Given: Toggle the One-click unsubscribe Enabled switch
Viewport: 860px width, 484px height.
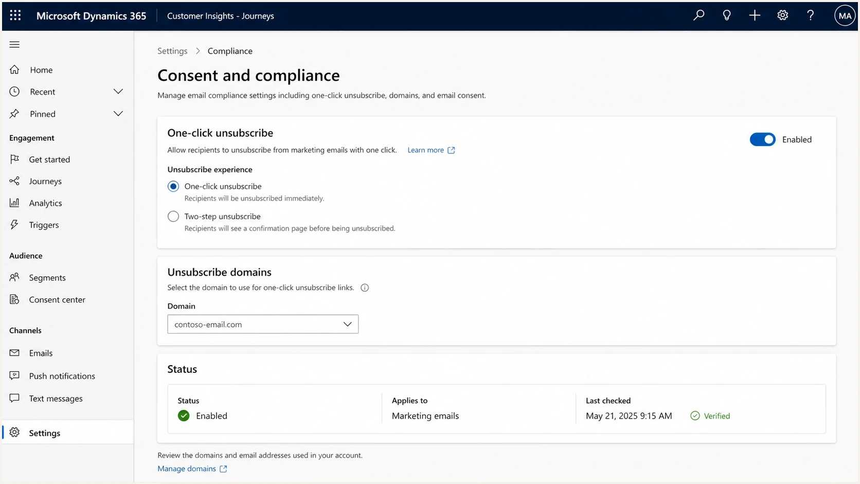Looking at the screenshot, I should click(762, 139).
